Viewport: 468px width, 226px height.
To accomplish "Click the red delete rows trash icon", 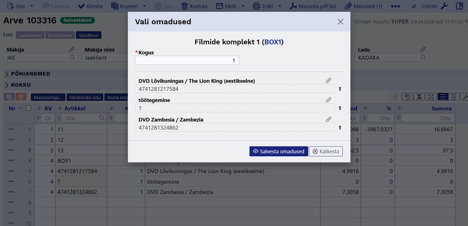I will [x=21, y=97].
